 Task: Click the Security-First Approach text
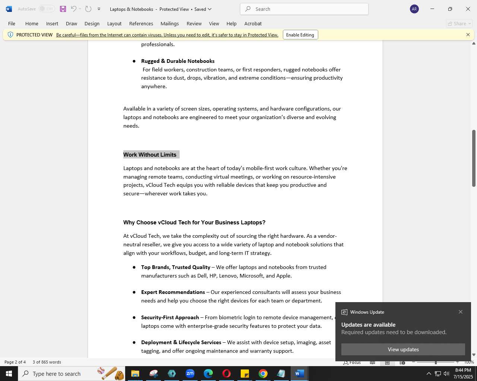[x=170, y=317]
